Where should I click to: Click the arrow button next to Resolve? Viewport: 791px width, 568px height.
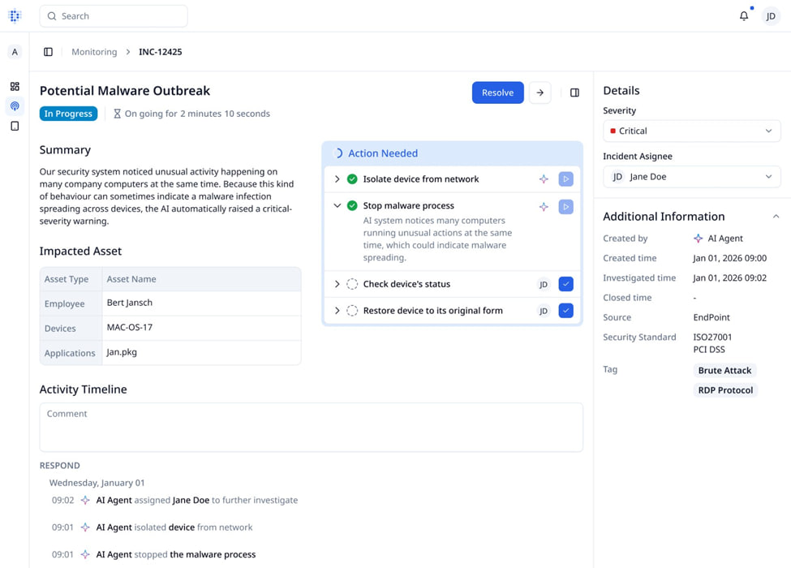pos(540,93)
